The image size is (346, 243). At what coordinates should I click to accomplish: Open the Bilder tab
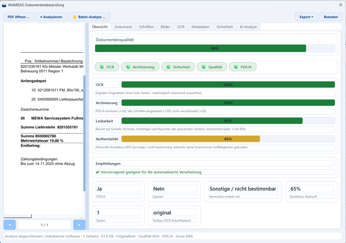(x=165, y=27)
